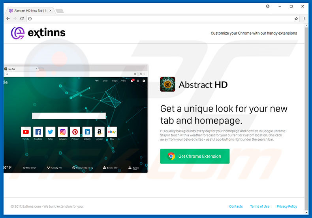
Task: Open a new browser tab
Action: coord(60,11)
